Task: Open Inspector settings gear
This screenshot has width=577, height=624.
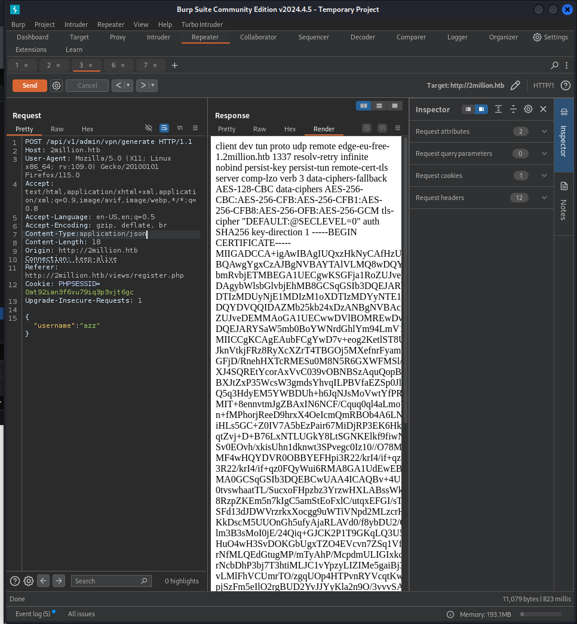Action: coord(528,109)
